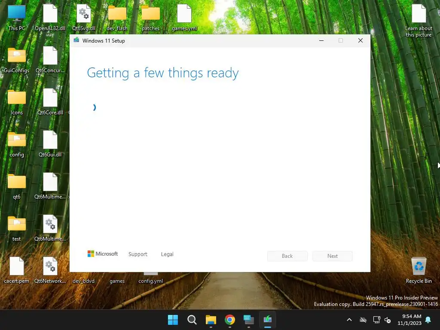Screen dimensions: 440x330
Task: Select the games desktop item
Action: [117, 281]
